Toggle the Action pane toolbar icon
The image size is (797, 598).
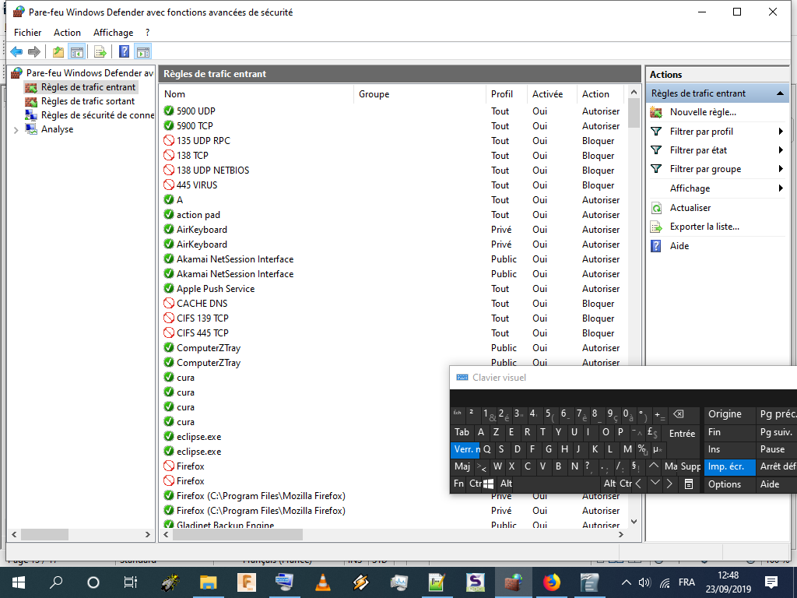[143, 51]
